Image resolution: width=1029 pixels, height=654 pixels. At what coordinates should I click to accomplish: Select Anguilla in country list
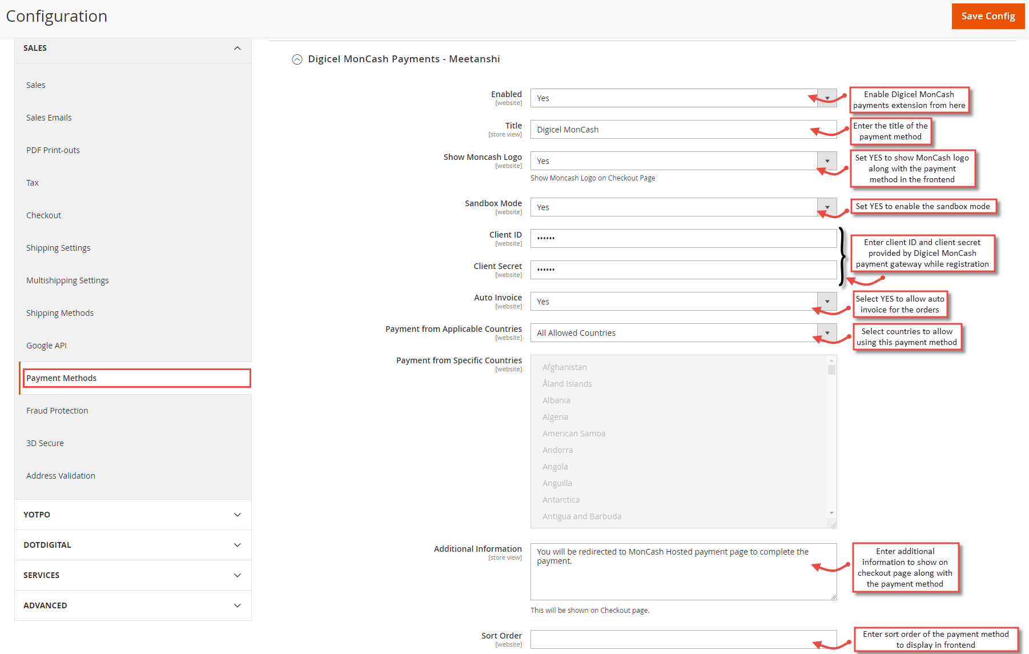(x=557, y=483)
